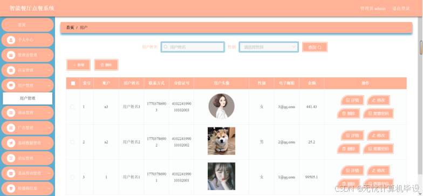The image size is (423, 196).
Task: Click row 删除 for user a2
Action: pos(349,148)
